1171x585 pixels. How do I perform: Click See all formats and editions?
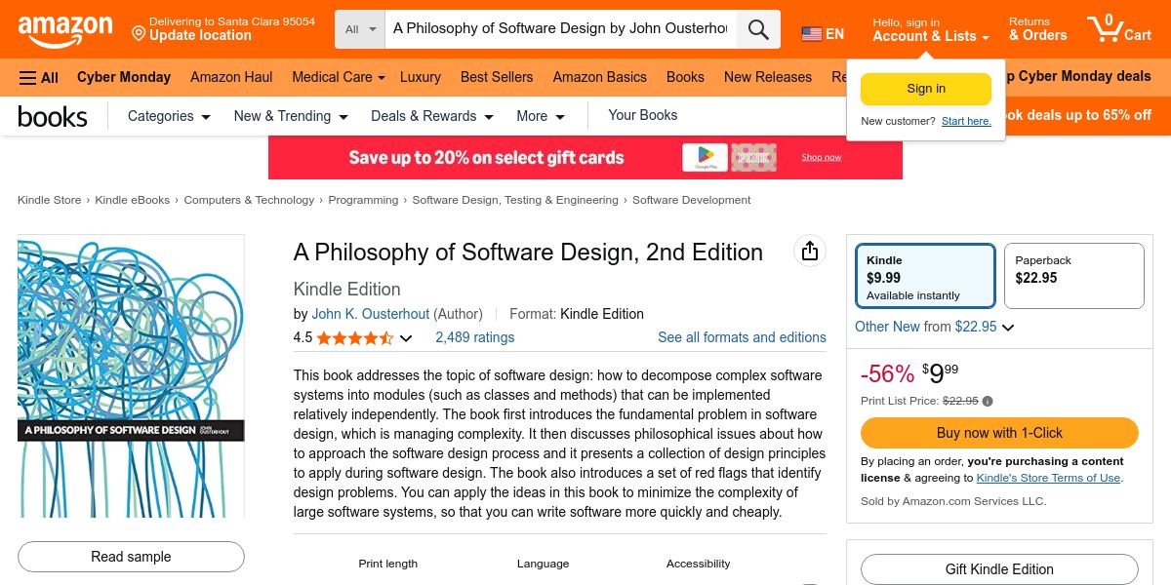pyautogui.click(x=742, y=337)
